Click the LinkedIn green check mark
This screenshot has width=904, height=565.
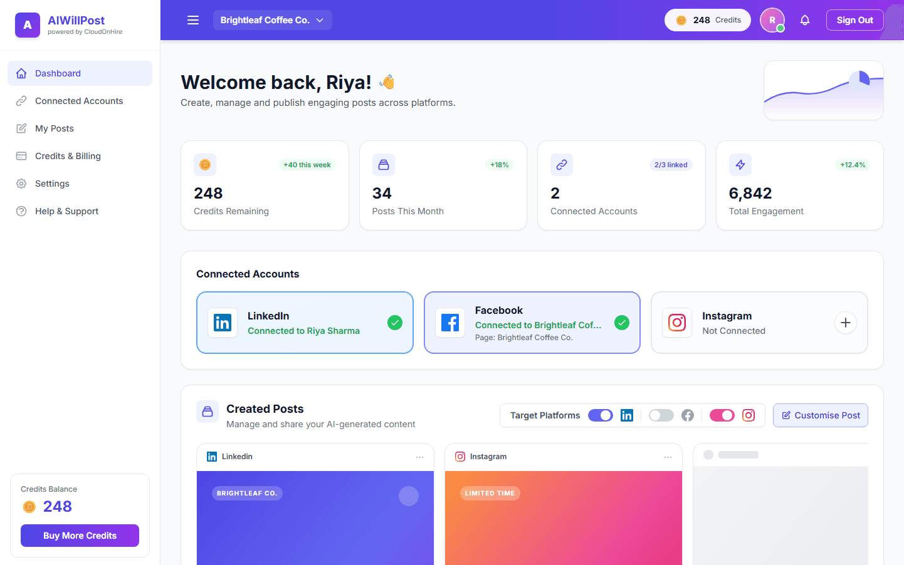pyautogui.click(x=395, y=323)
